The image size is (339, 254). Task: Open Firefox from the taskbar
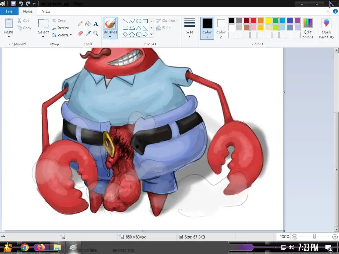point(41,247)
